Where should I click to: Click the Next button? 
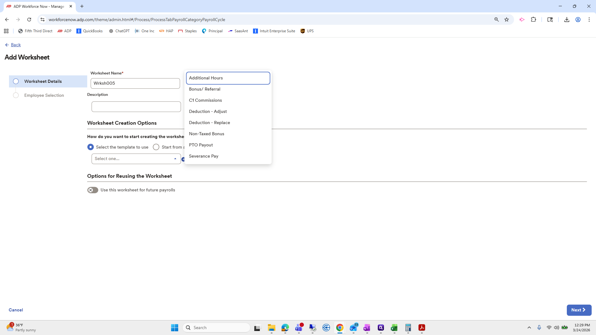(x=579, y=310)
